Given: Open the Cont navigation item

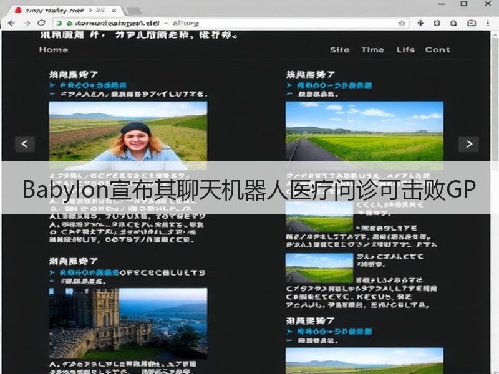Looking at the screenshot, I should [x=437, y=50].
